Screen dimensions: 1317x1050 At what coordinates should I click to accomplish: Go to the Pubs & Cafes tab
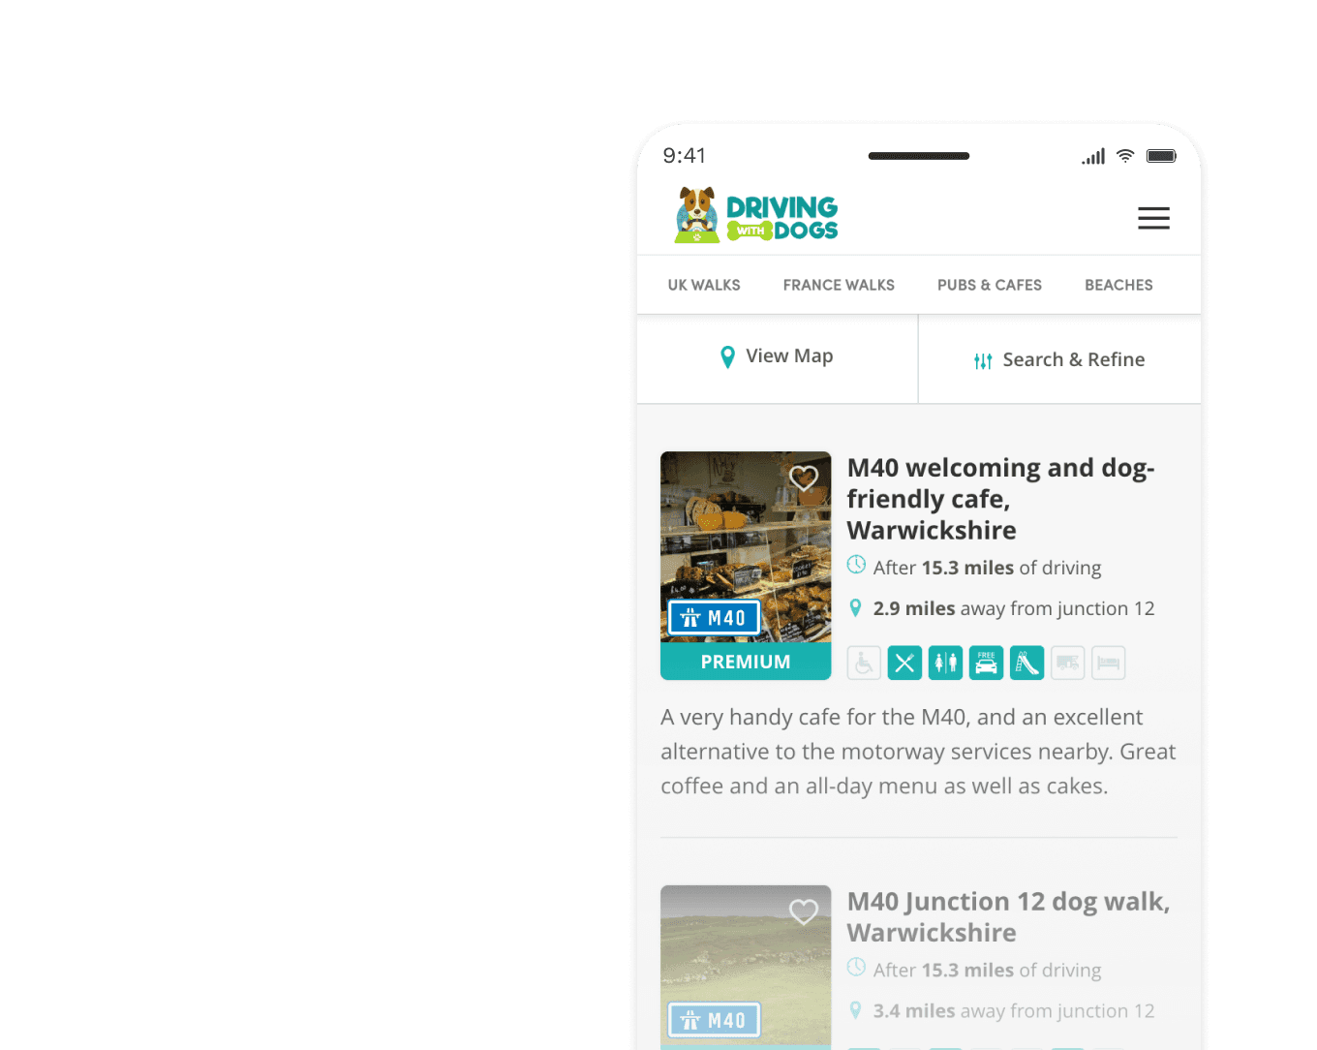click(x=990, y=285)
